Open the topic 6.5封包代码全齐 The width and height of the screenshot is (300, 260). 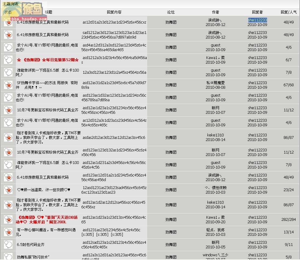tap(31, 245)
